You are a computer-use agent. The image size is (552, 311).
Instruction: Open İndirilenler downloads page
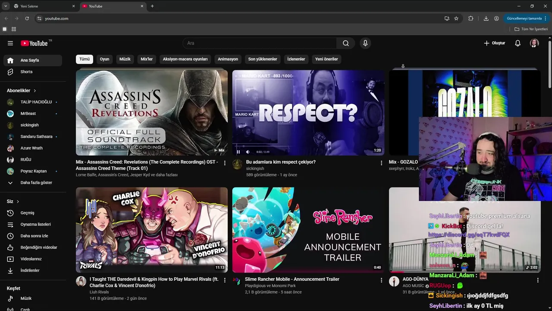point(33,270)
